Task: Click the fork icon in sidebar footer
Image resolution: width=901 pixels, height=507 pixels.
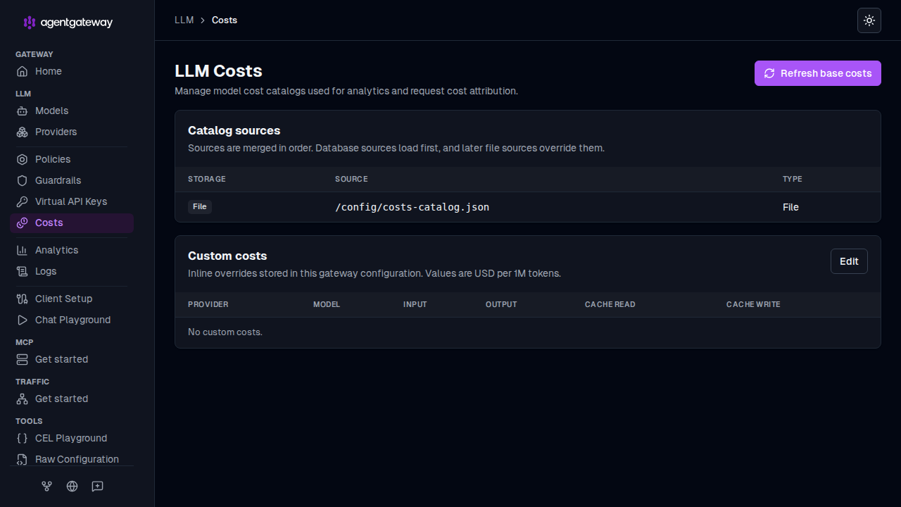Action: (x=47, y=486)
